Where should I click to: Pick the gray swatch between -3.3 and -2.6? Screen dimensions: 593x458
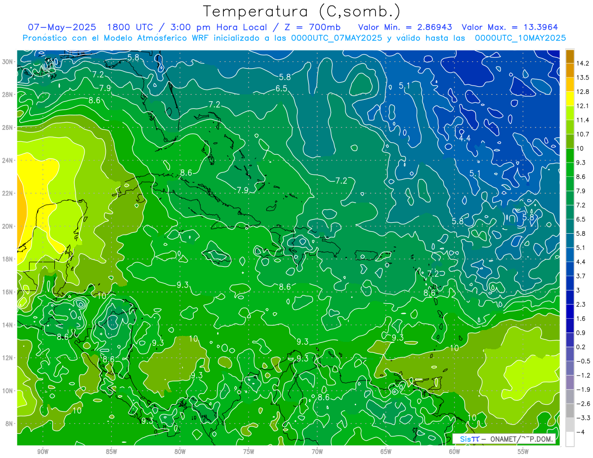570,411
